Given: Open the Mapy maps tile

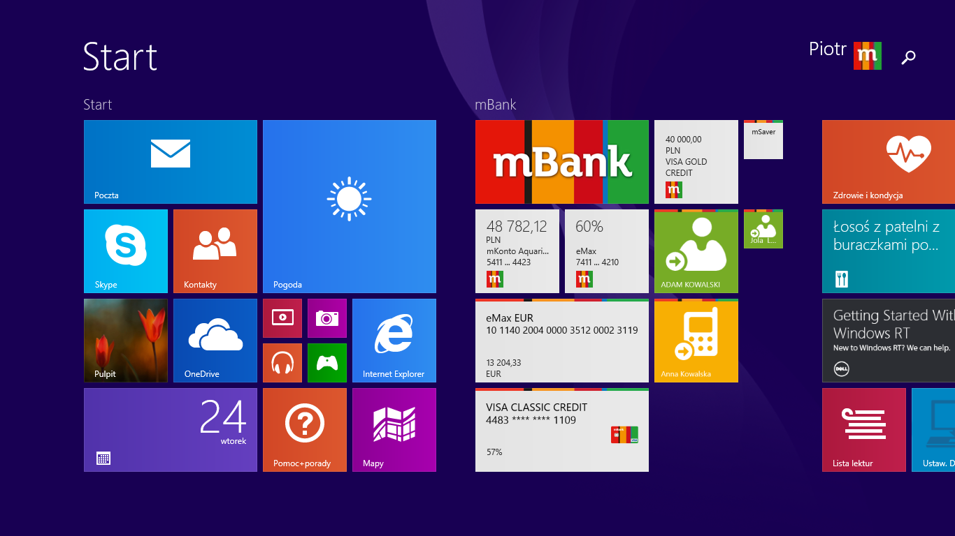Looking at the screenshot, I should [x=394, y=430].
